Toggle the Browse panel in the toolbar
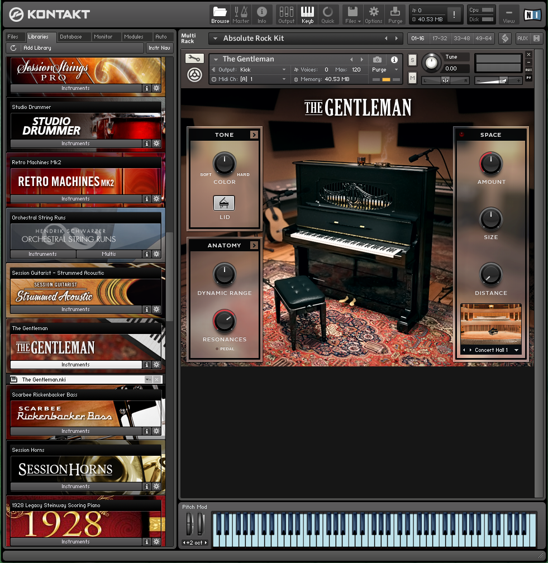Image resolution: width=548 pixels, height=563 pixels. coord(220,15)
